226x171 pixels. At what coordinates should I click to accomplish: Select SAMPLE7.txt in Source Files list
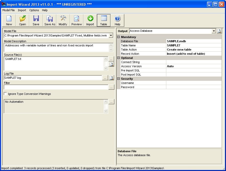pos(13,59)
